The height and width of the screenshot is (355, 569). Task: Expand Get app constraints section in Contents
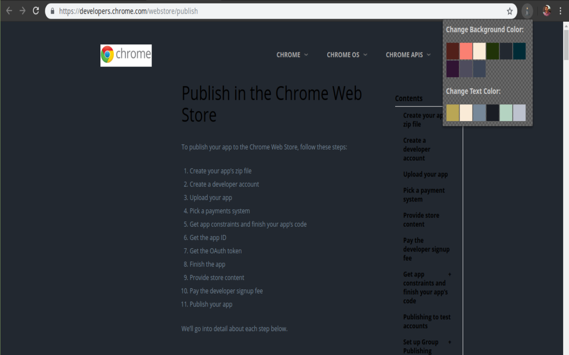tap(450, 274)
